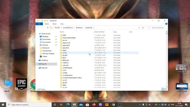
Task: Open Microsoft Store from taskbar
Action: pos(87,105)
